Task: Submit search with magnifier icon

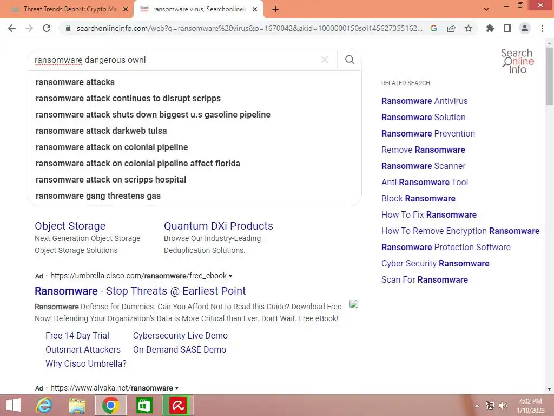Action: pos(349,60)
